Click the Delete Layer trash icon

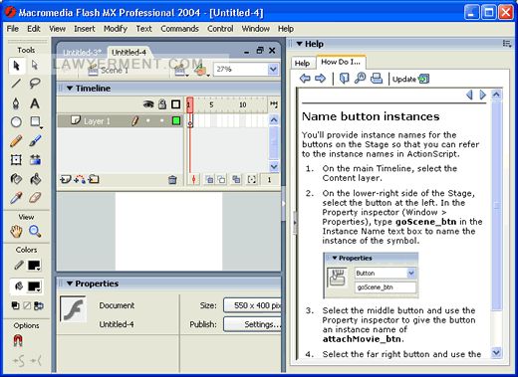point(172,180)
